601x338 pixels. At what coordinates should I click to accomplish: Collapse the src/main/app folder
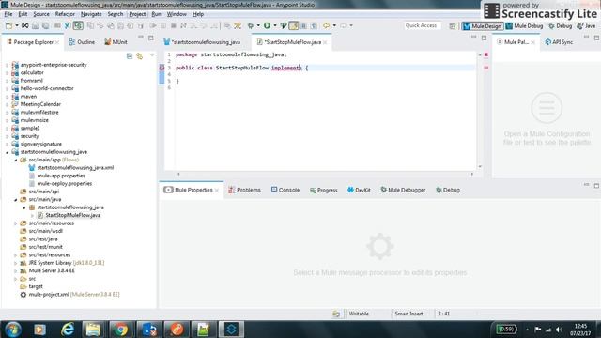tap(15, 161)
